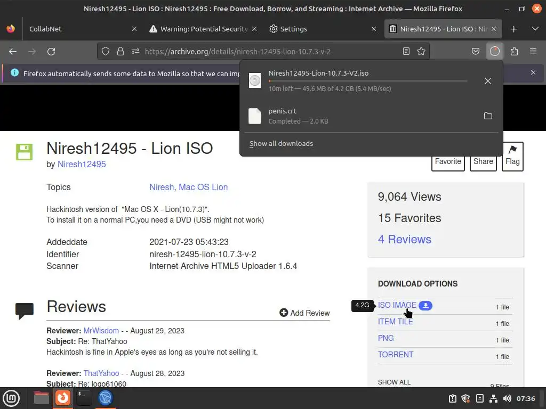
Task: Open tracking protection shield icon
Action: [106, 52]
